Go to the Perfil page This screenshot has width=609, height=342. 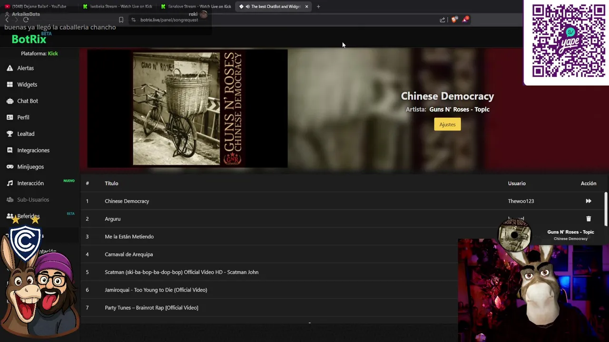point(23,117)
